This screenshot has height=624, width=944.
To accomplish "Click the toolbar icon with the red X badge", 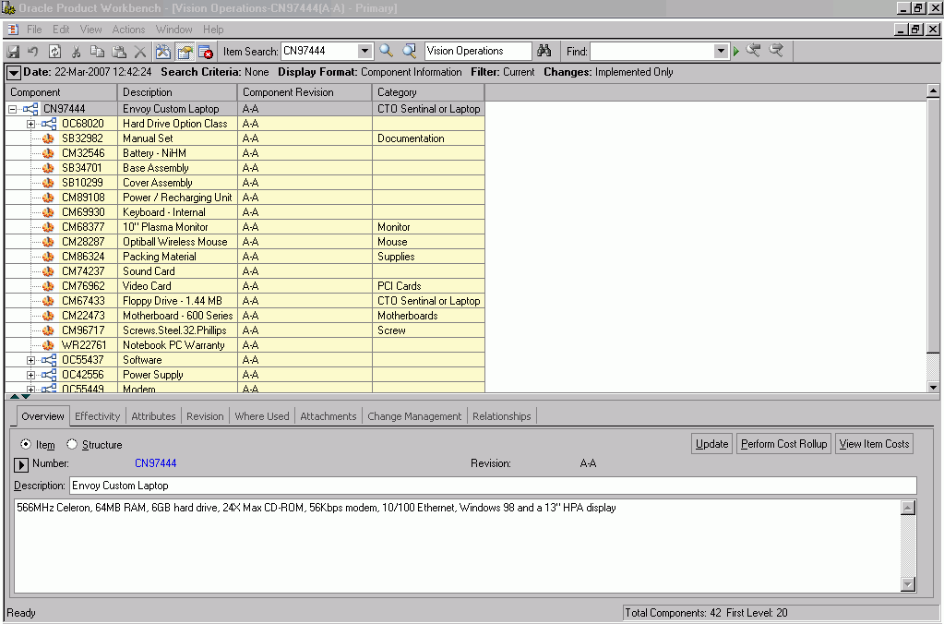I will click(x=206, y=52).
